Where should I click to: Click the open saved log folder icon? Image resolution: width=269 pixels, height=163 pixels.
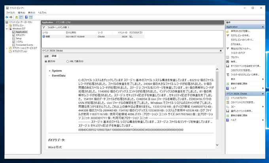pos(227,31)
